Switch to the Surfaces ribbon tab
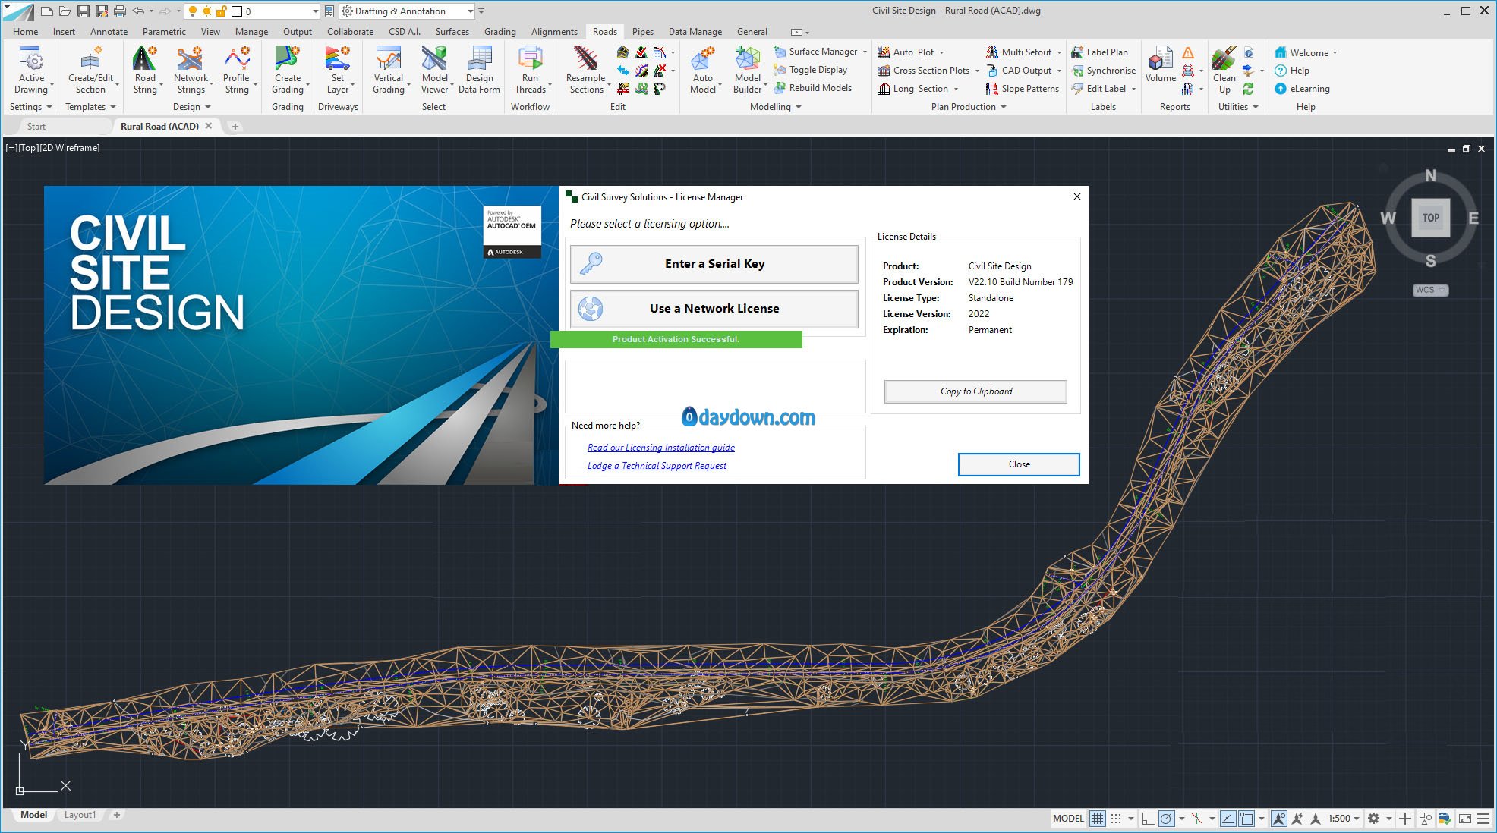The image size is (1497, 833). pyautogui.click(x=452, y=32)
